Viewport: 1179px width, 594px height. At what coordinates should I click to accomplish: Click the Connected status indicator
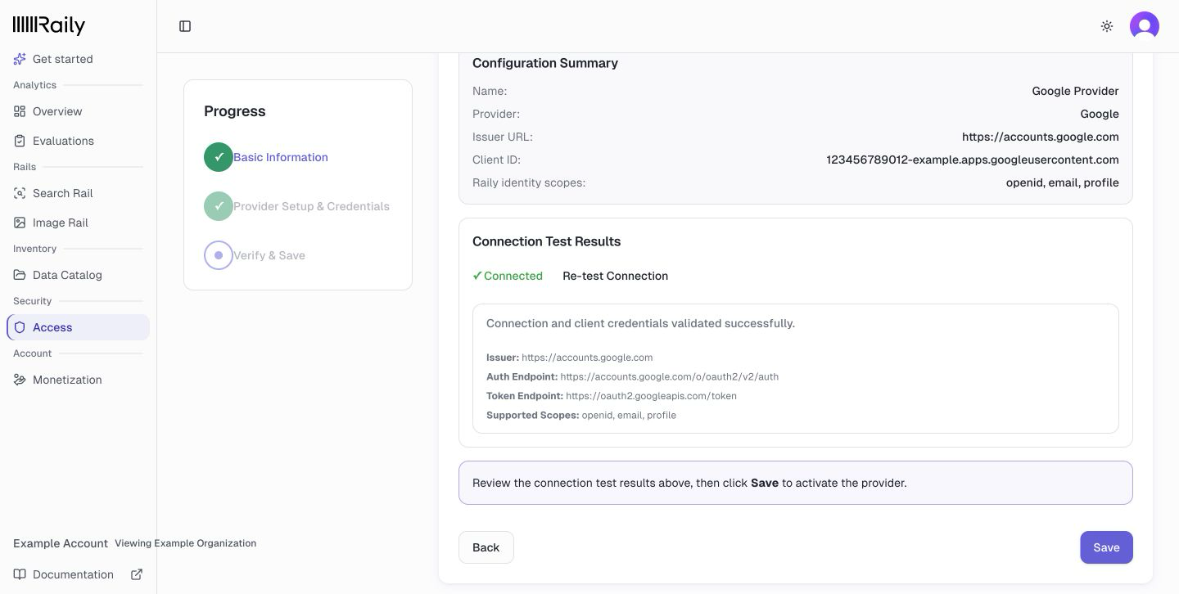point(508,276)
